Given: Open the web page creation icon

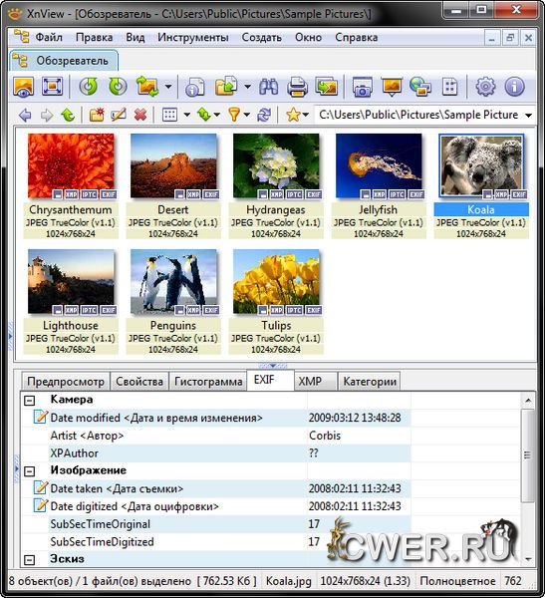Looking at the screenshot, I should click(420, 86).
